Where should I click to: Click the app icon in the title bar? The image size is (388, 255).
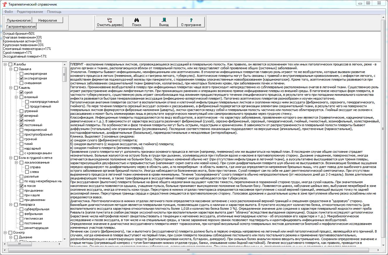point(4,4)
